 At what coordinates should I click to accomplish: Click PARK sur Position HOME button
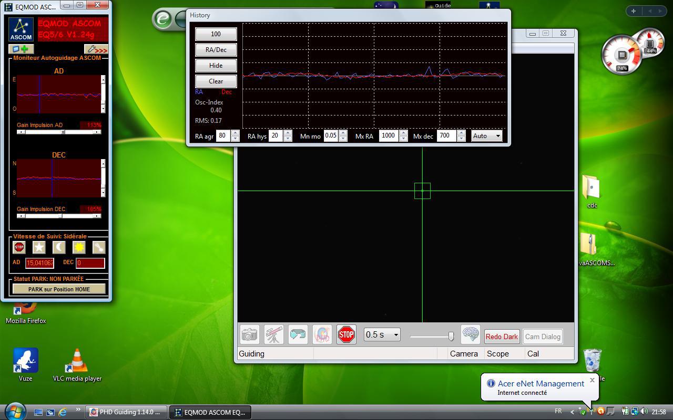59,289
